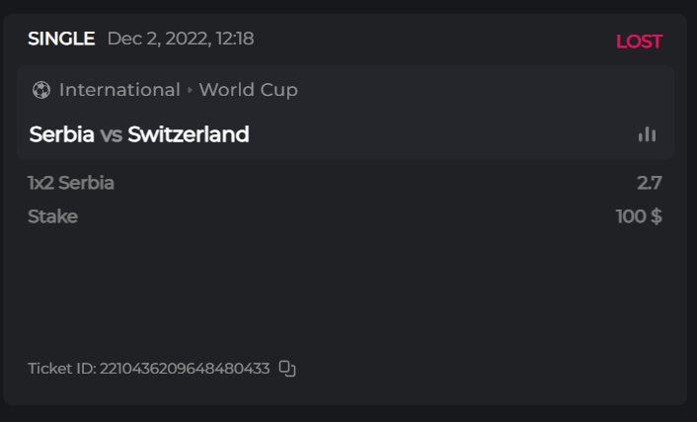Click the 'Ticket ID:' label text

point(61,369)
